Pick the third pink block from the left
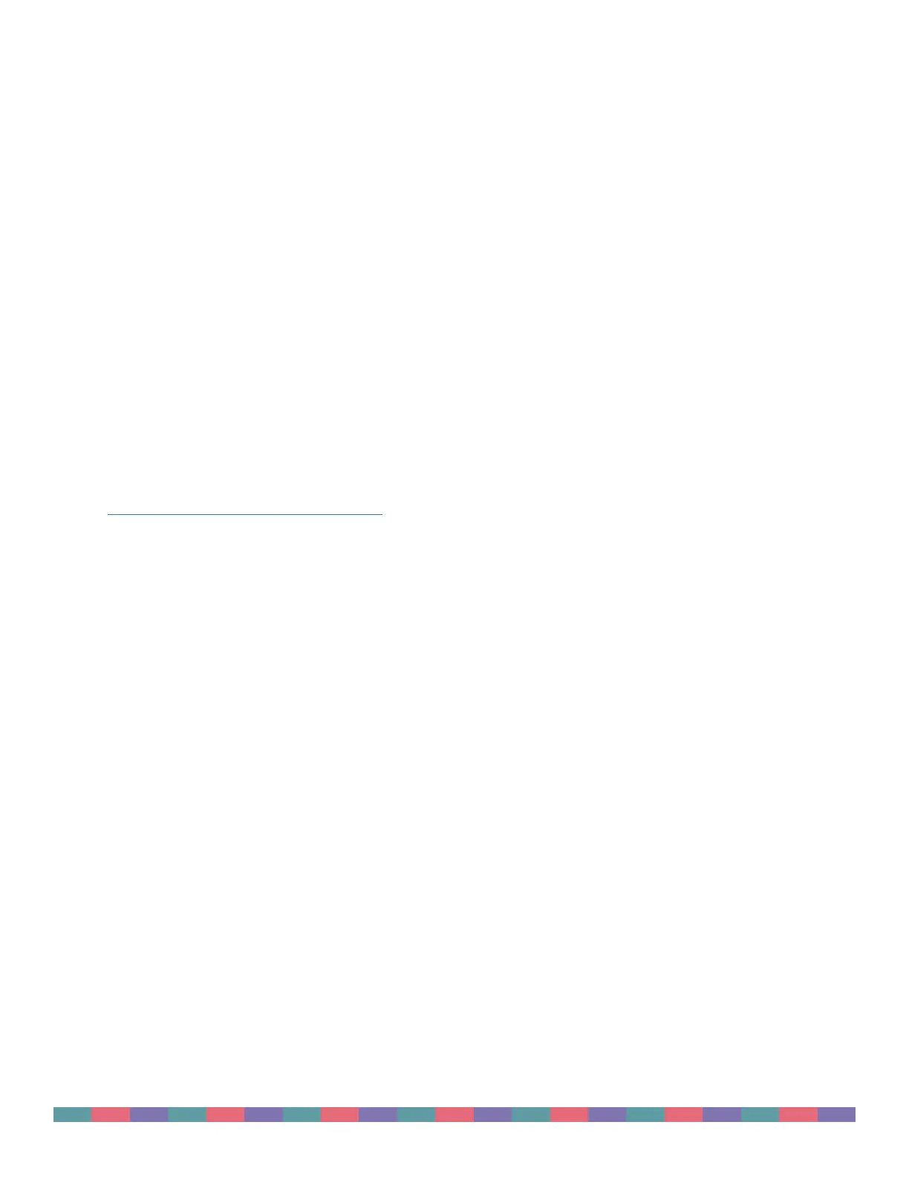The image size is (909, 1177). (339, 1114)
